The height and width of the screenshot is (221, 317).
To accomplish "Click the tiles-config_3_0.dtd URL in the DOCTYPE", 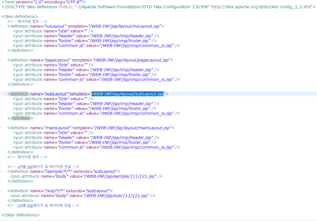I will tap(261, 7).
